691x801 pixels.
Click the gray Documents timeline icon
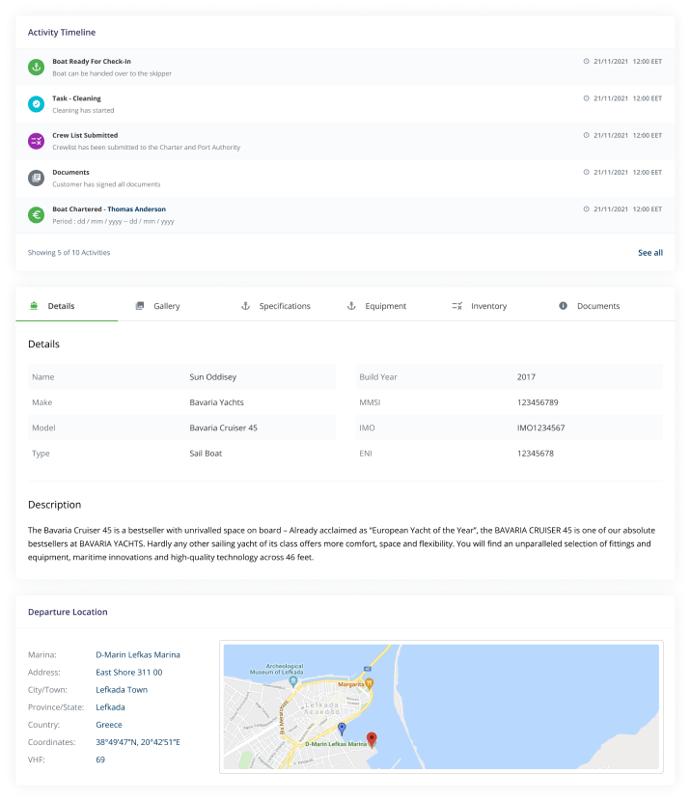pos(36,178)
